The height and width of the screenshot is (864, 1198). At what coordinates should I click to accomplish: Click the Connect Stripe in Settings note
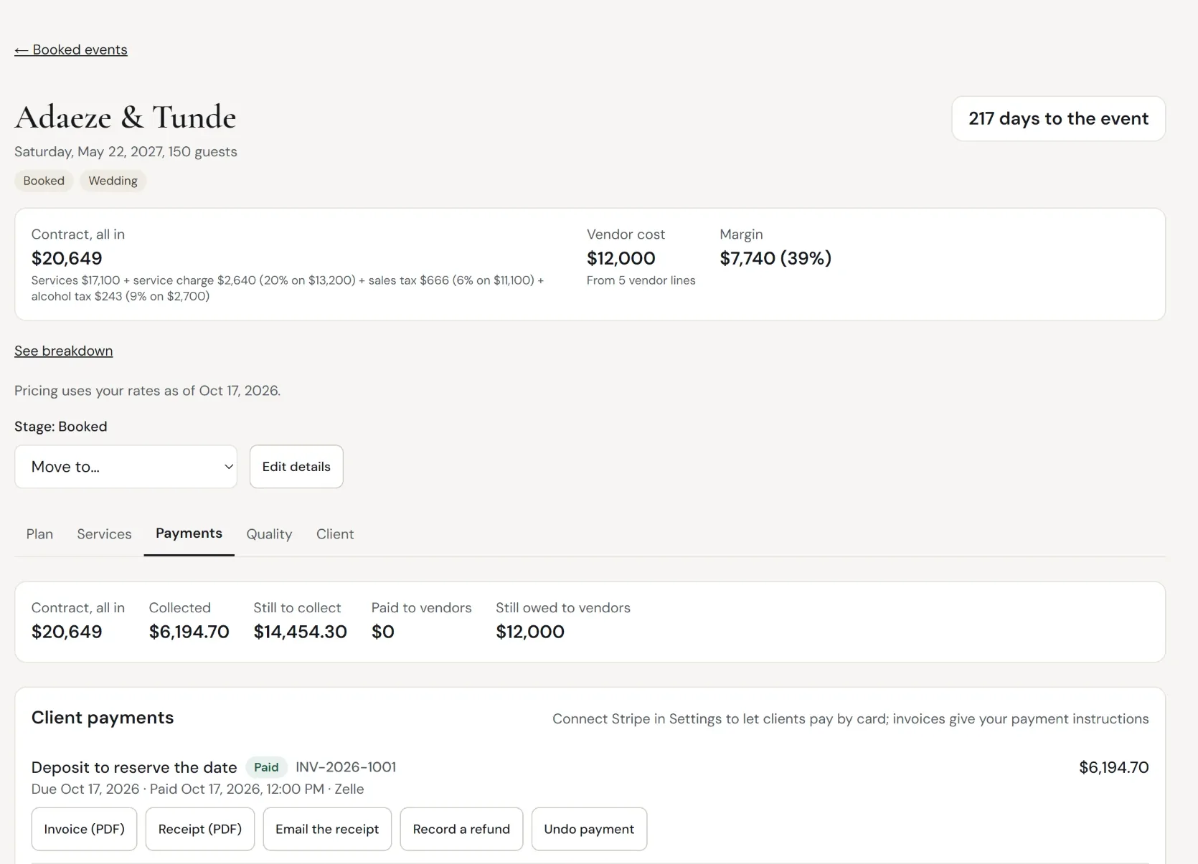click(x=850, y=718)
